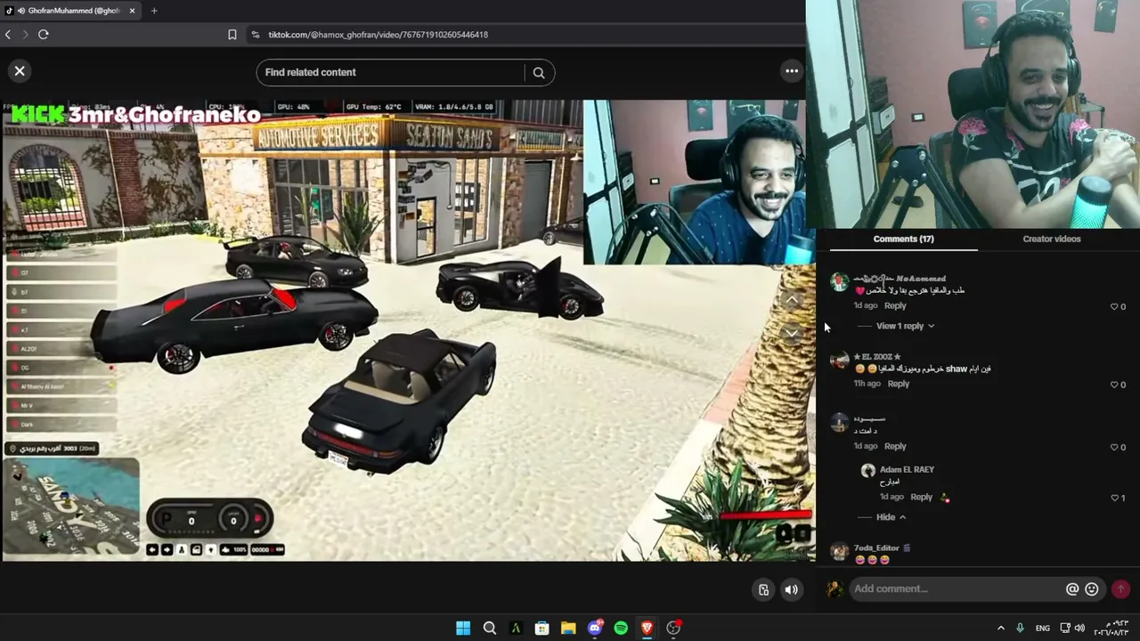Reply to Adam EL RAEY's comment

(921, 497)
